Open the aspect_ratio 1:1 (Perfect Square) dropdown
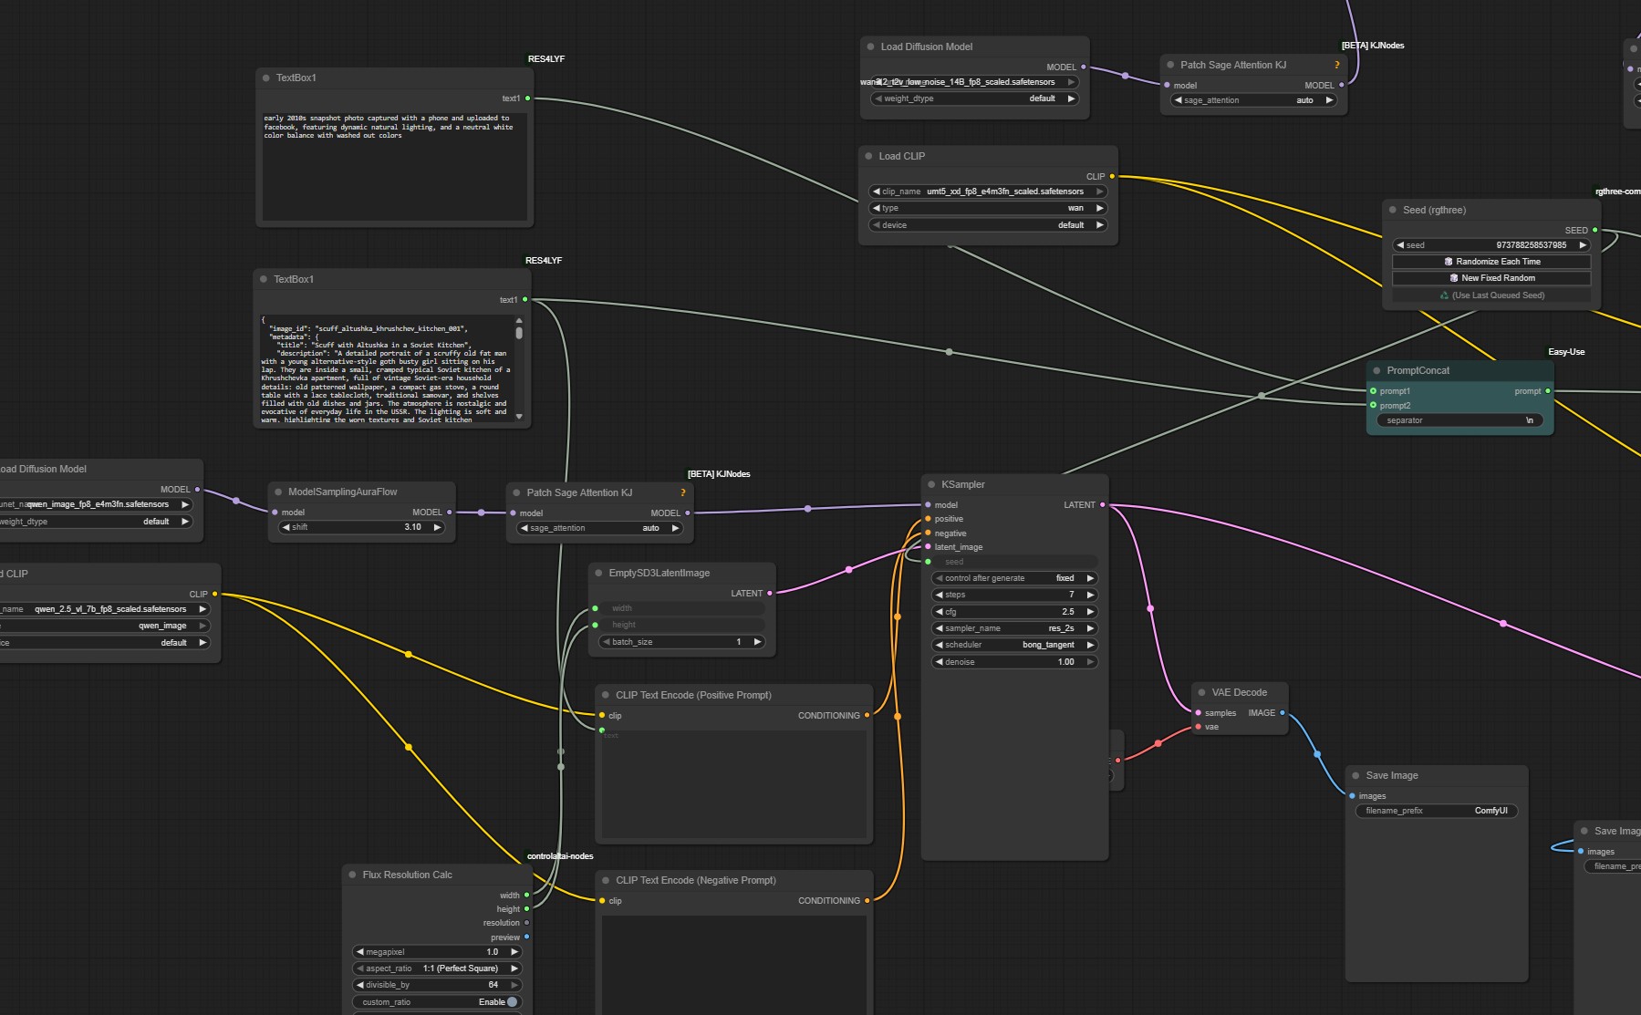The image size is (1641, 1015). (x=437, y=968)
